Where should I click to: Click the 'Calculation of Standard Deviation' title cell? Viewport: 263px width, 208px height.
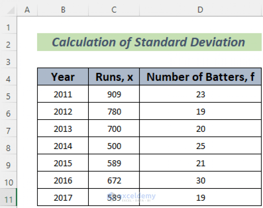(149, 42)
